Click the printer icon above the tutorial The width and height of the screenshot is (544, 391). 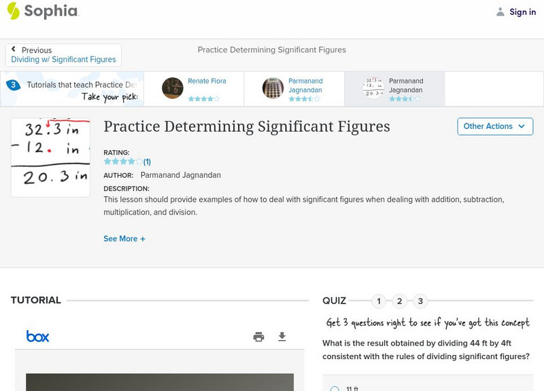[258, 336]
